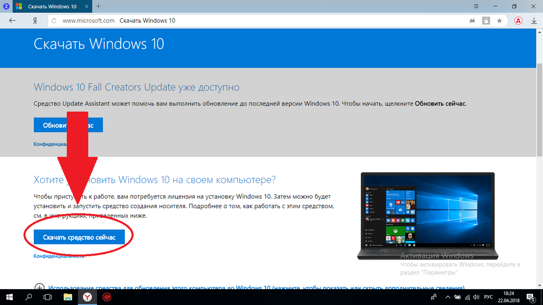
Task: Open the red Adguard extension icon
Action: point(519,21)
